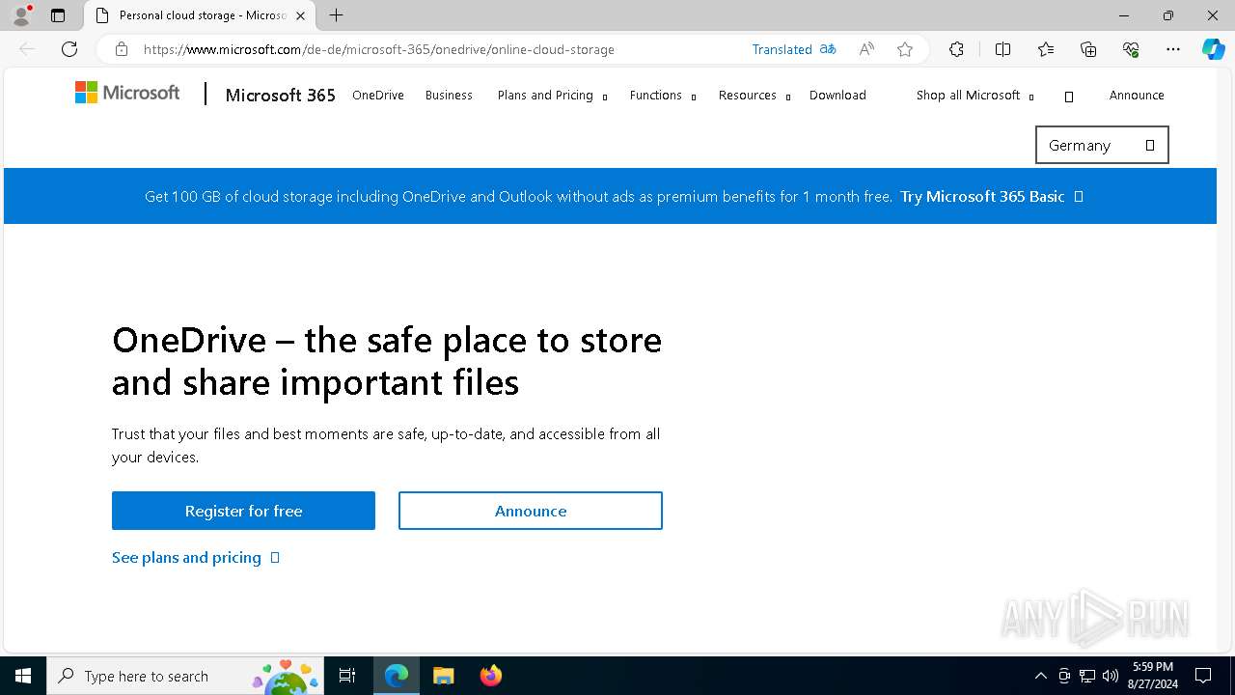Open the tab actions menu icon
Viewport: 1235px width, 695px height.
(x=58, y=15)
